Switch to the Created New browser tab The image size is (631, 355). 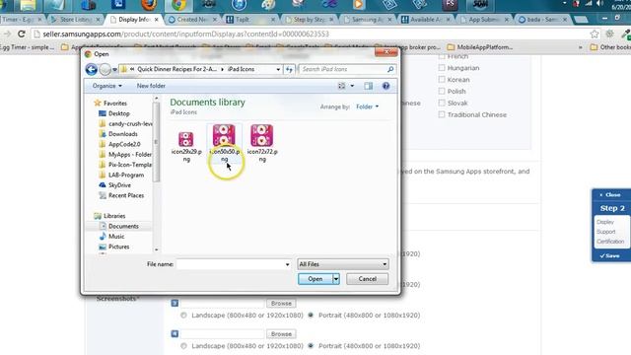(x=193, y=20)
